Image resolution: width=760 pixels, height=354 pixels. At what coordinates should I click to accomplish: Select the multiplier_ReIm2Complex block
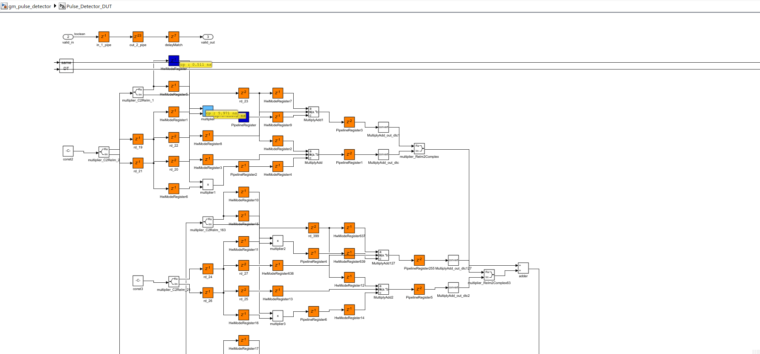click(419, 148)
